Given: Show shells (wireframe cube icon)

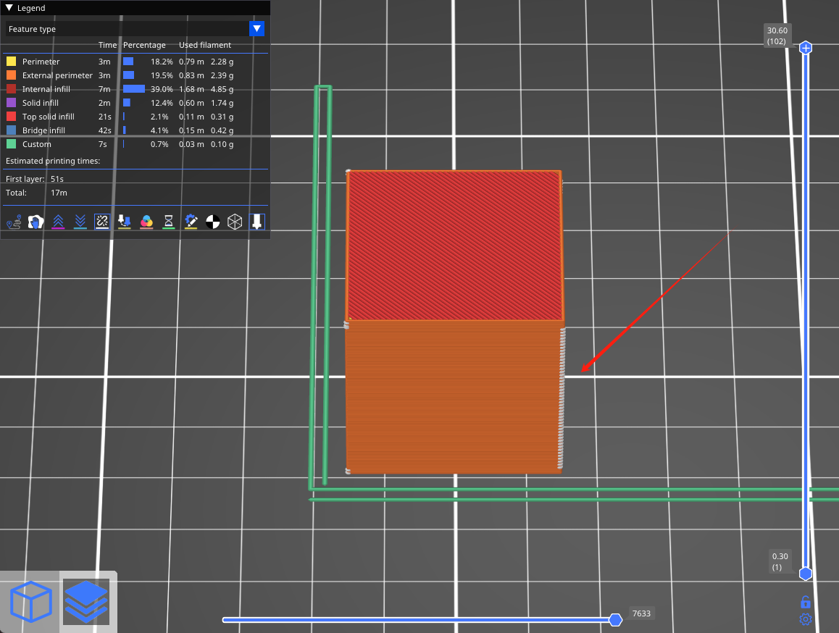Looking at the screenshot, I should tap(235, 222).
